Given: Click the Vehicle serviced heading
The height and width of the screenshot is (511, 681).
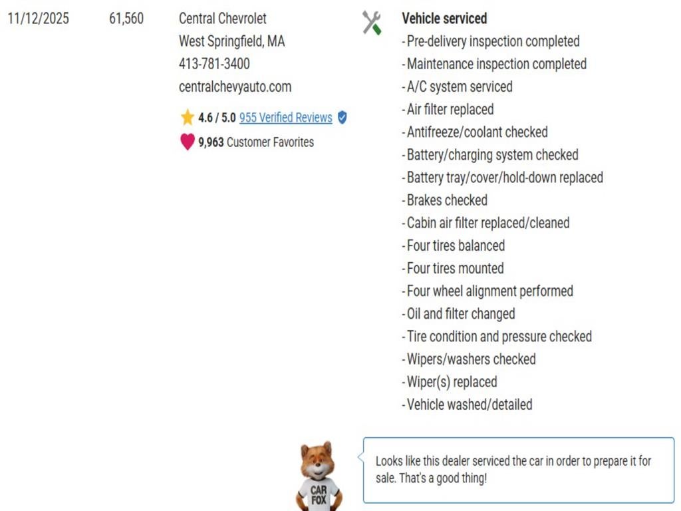Looking at the screenshot, I should click(444, 19).
